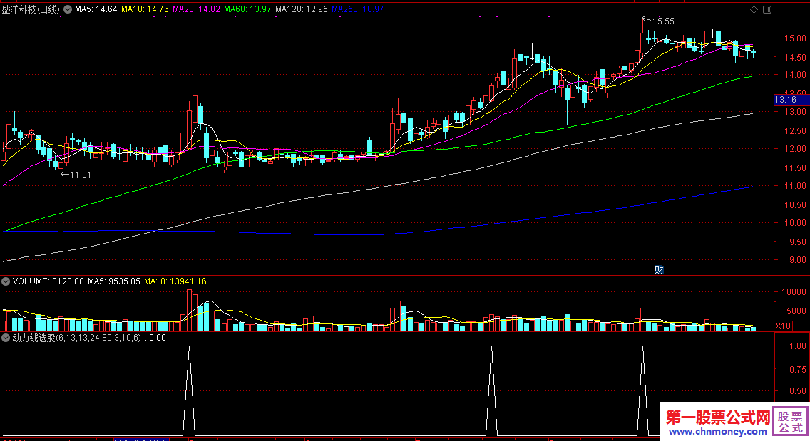Click the 9.00 price axis label
Viewport: 810px width, 441px height.
coord(797,260)
